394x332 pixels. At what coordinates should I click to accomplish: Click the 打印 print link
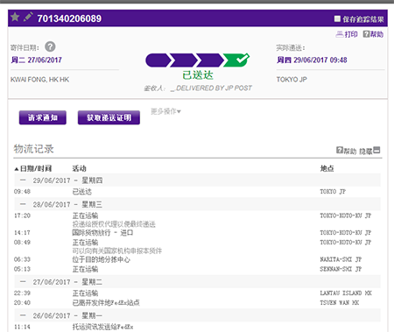347,34
